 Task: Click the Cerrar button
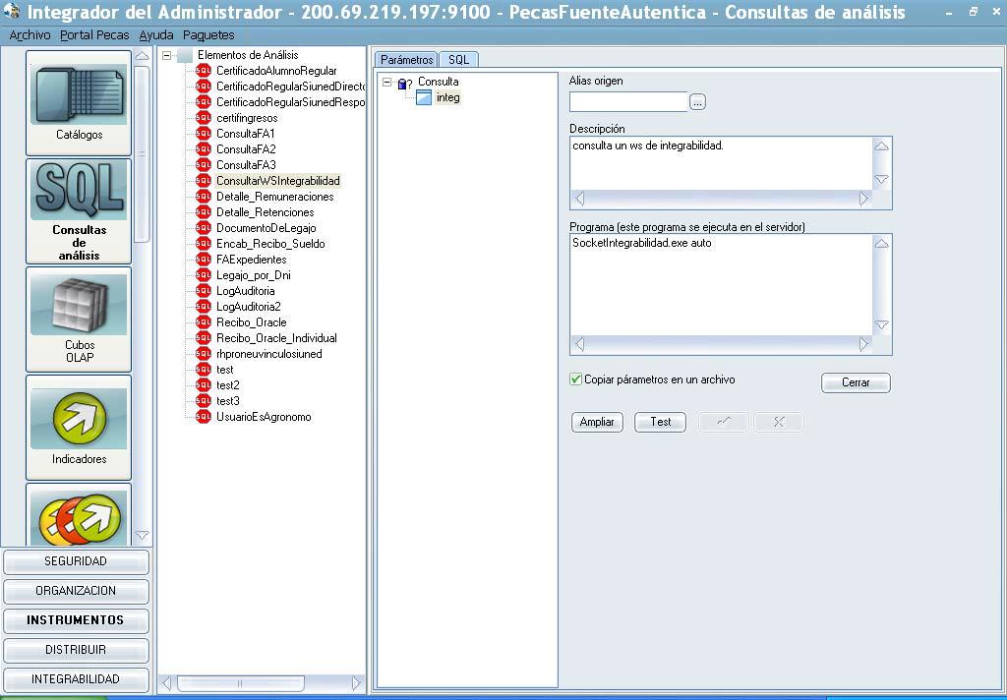pos(856,382)
